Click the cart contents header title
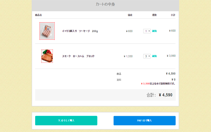This screenshot has height=132, width=211. click(105, 4)
